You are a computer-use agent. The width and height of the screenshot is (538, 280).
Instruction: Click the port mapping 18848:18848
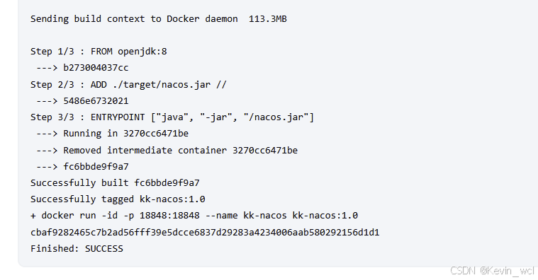169,216
